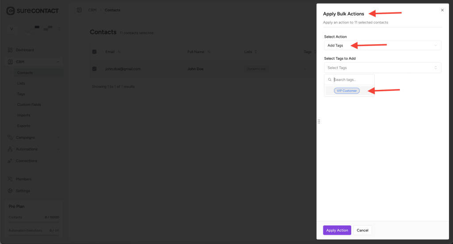Image resolution: width=453 pixels, height=244 pixels.
Task: Click the Cancel button
Action: click(x=362, y=230)
